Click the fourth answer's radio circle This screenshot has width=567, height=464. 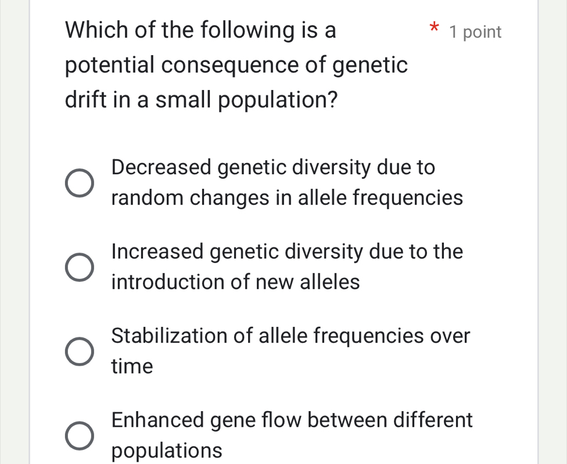78,434
